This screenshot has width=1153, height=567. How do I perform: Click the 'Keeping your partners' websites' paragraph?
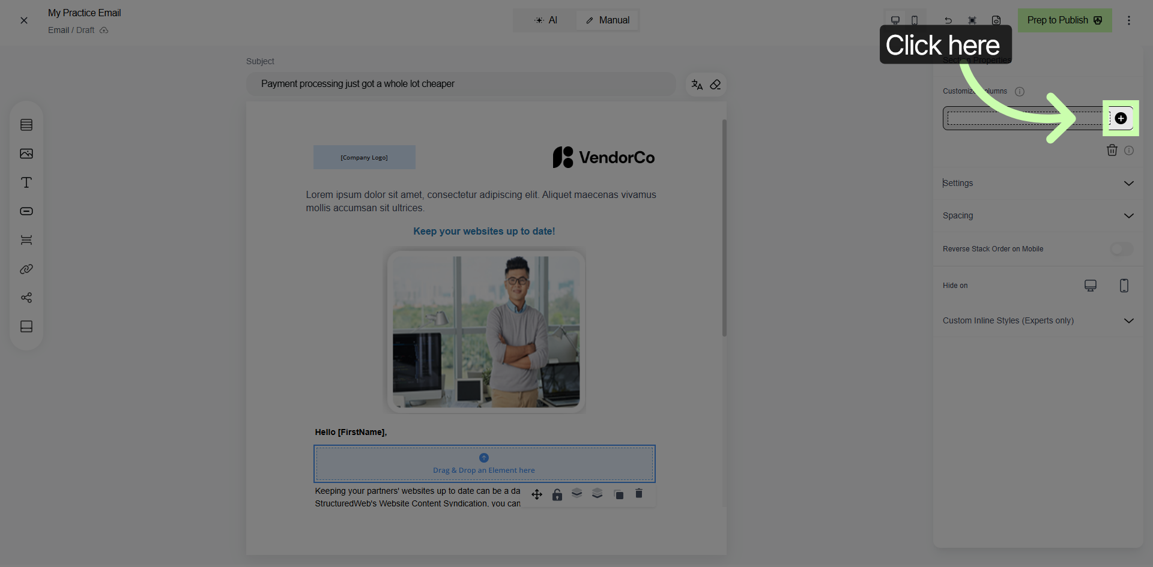click(417, 497)
